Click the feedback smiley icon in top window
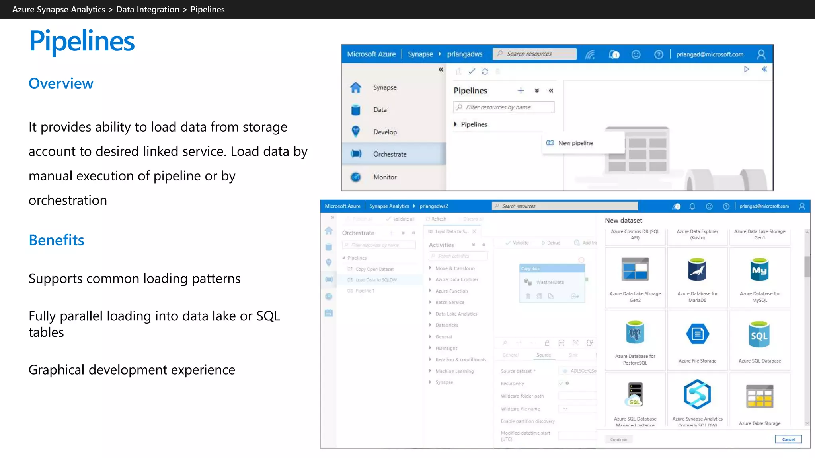Screen dimensions: 815x458 pyautogui.click(x=636, y=54)
